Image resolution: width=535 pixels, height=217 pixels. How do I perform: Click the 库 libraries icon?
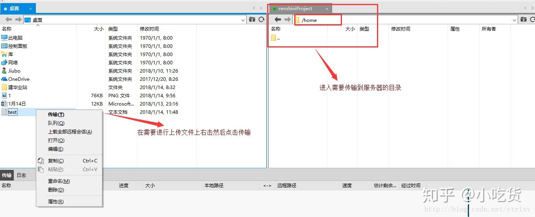click(4, 54)
